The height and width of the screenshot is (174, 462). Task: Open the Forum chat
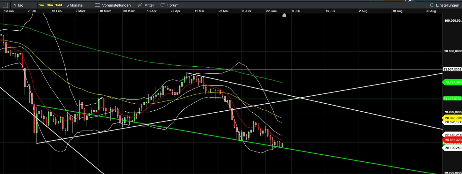click(x=169, y=5)
